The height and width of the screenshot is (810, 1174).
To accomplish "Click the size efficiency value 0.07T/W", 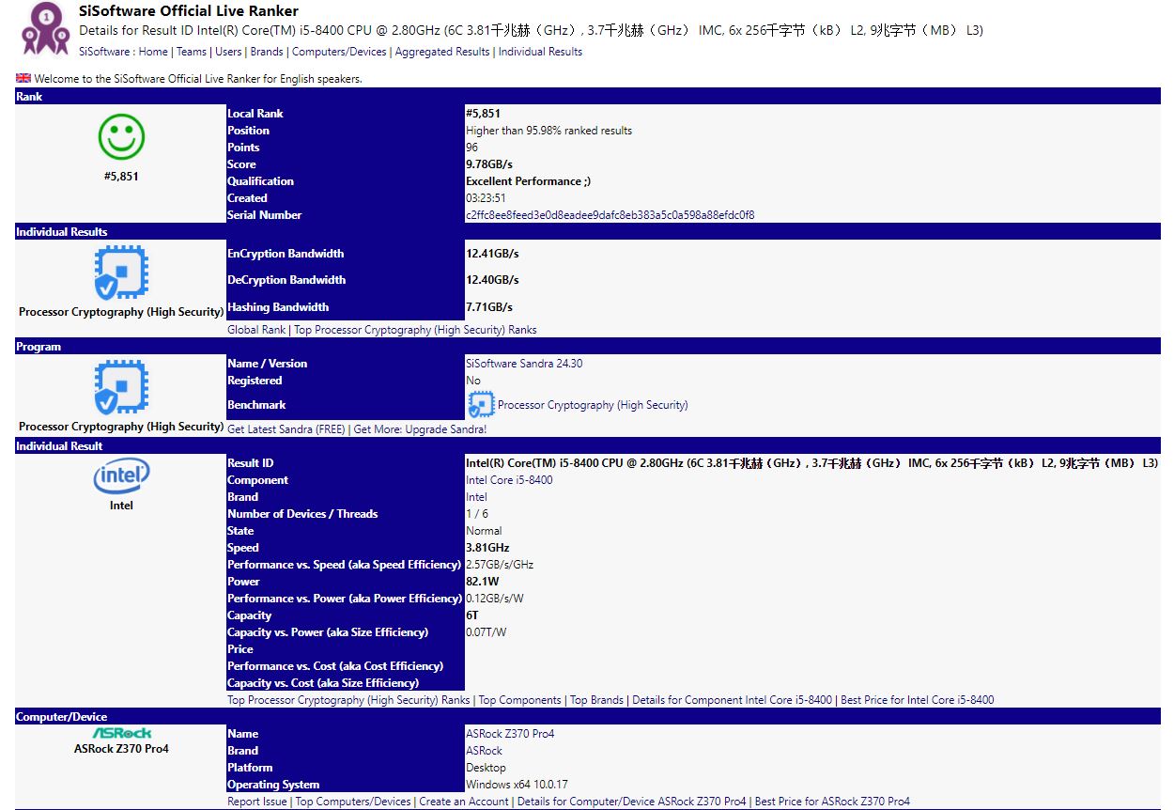I will click(487, 632).
